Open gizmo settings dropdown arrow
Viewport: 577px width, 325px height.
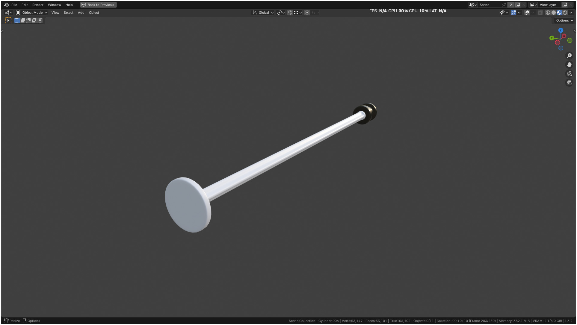(x=519, y=13)
